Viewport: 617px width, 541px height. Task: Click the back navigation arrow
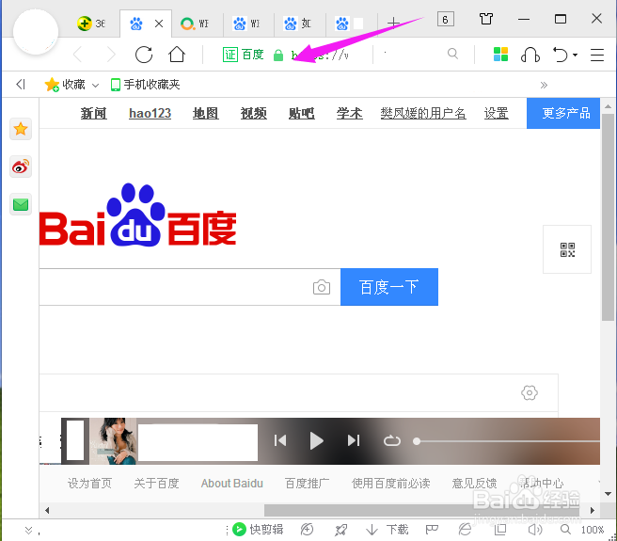click(78, 55)
